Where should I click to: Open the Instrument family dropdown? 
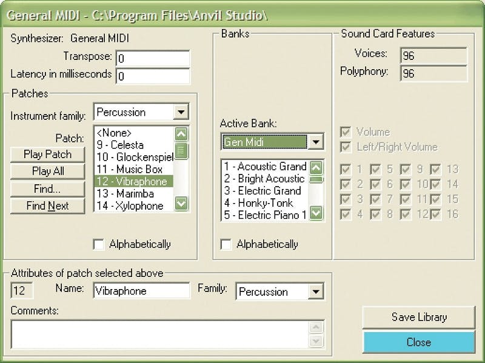pyautogui.click(x=181, y=112)
